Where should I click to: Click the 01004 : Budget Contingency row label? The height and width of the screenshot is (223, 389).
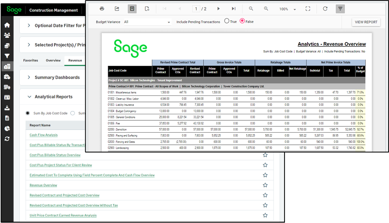point(122,111)
